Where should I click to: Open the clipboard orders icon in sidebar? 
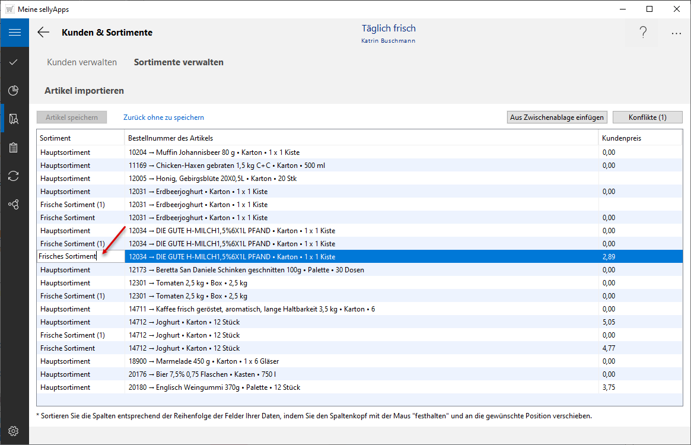pyautogui.click(x=14, y=147)
